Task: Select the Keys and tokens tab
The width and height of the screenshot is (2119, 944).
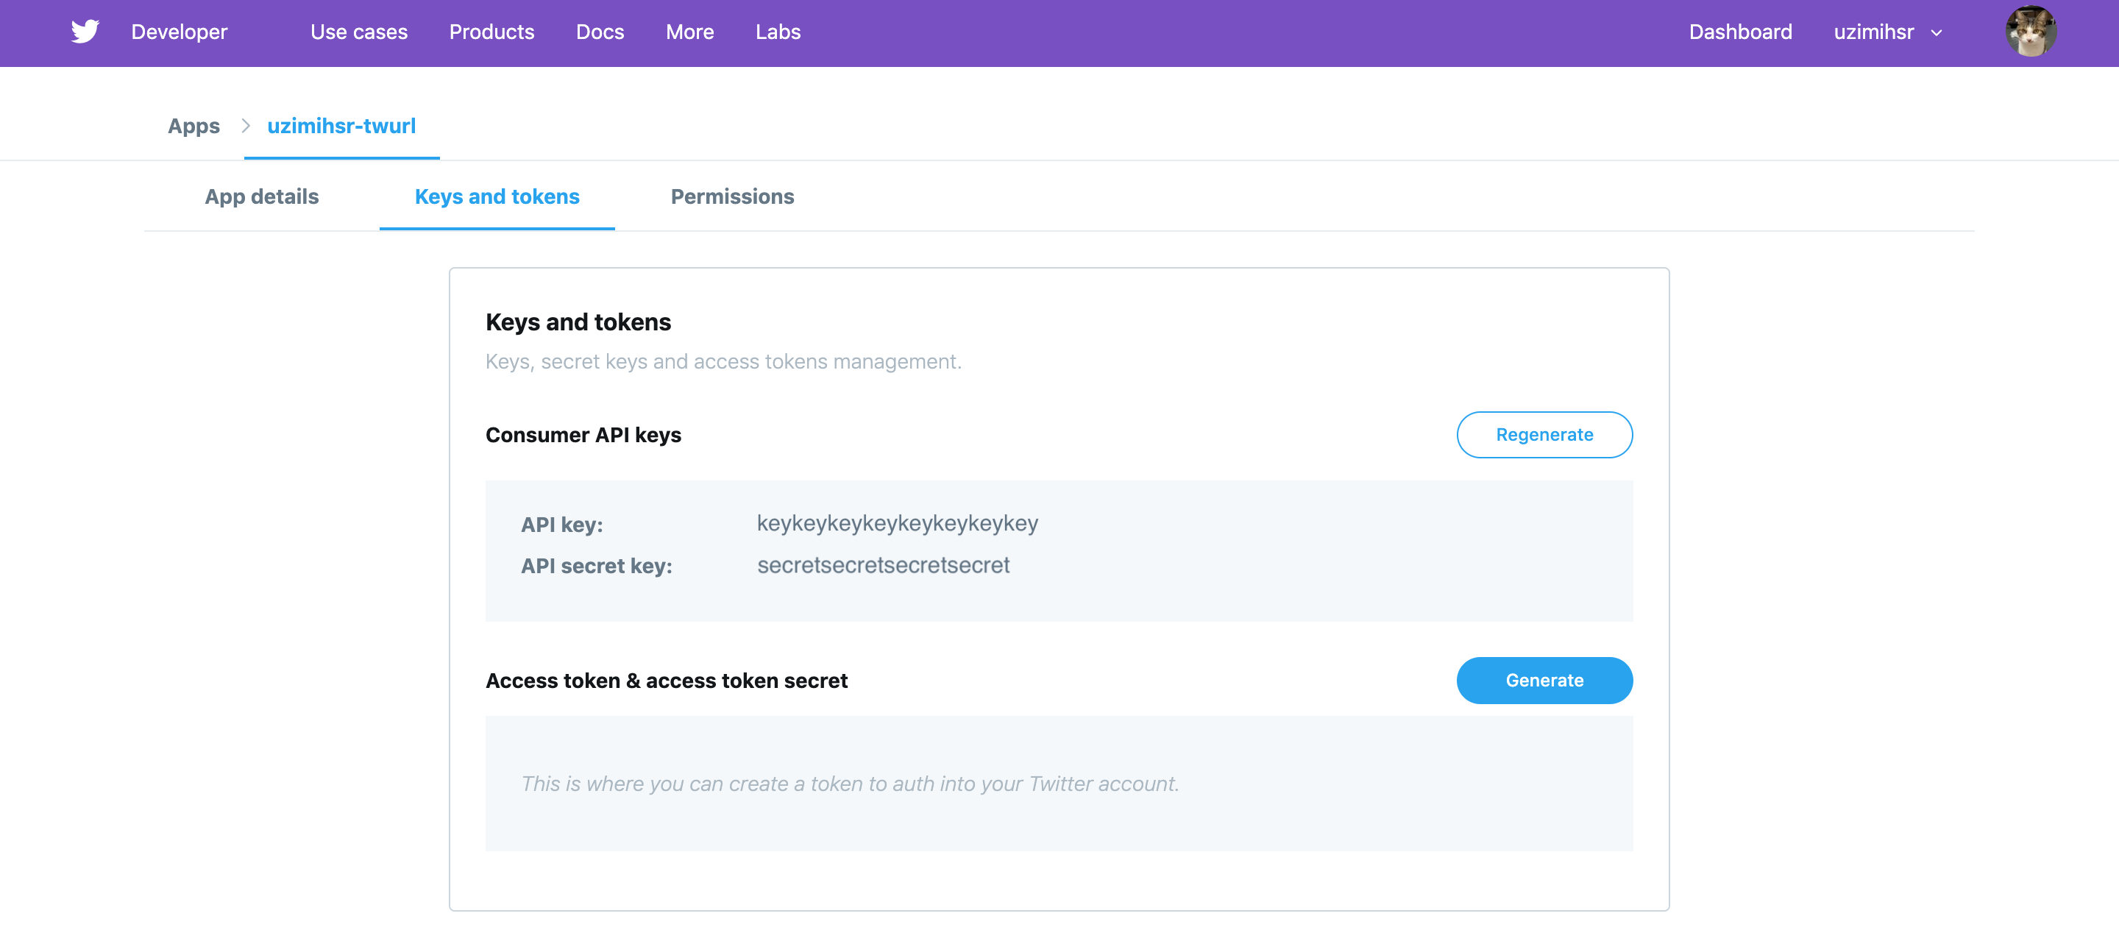Action: click(x=497, y=196)
